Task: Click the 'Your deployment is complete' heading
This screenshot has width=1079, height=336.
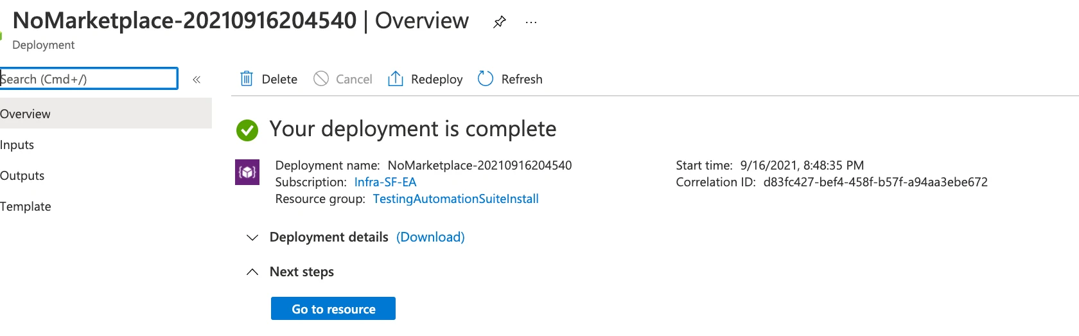Action: click(413, 129)
